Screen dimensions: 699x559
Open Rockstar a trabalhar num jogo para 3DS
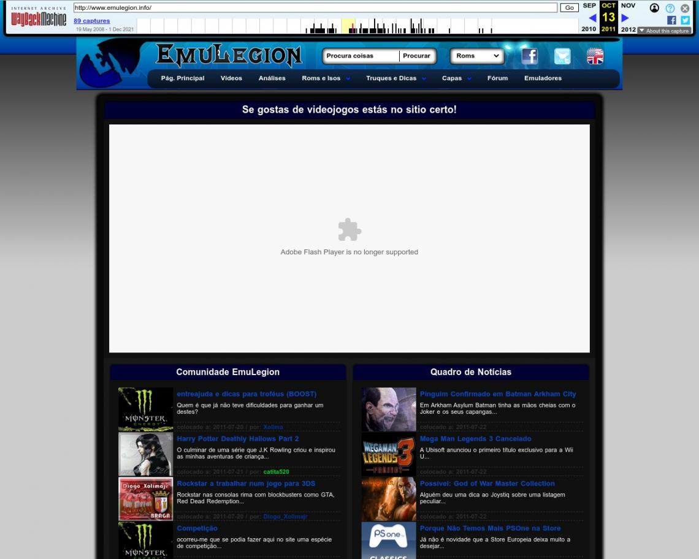pyautogui.click(x=246, y=483)
